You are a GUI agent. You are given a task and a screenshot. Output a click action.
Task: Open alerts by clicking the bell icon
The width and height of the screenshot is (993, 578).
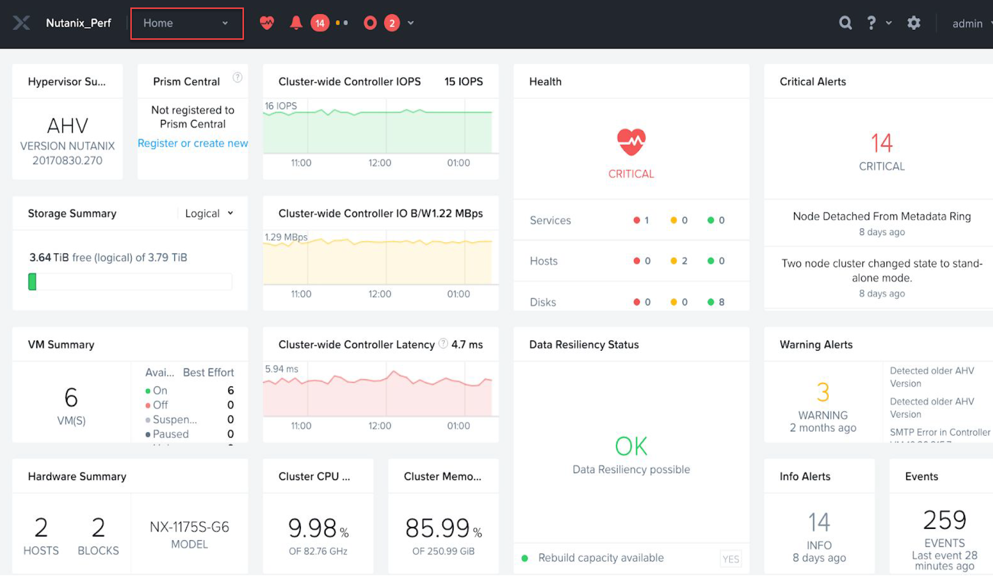click(296, 22)
